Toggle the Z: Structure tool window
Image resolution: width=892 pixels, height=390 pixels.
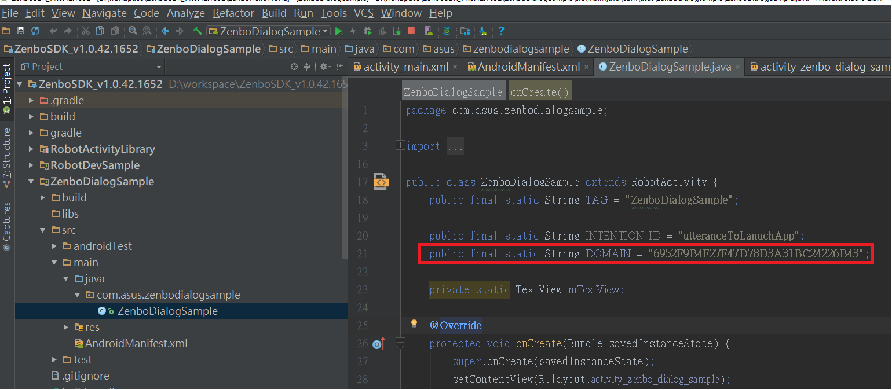point(7,158)
